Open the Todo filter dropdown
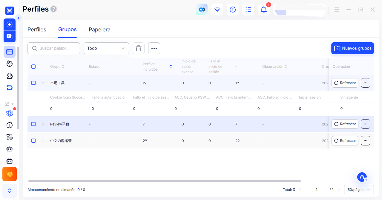The image size is (382, 200). click(106, 48)
